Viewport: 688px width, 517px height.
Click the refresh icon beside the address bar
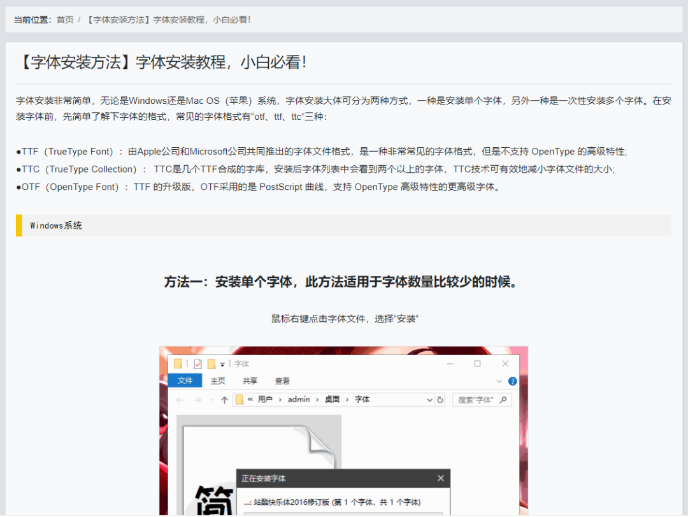[x=440, y=399]
